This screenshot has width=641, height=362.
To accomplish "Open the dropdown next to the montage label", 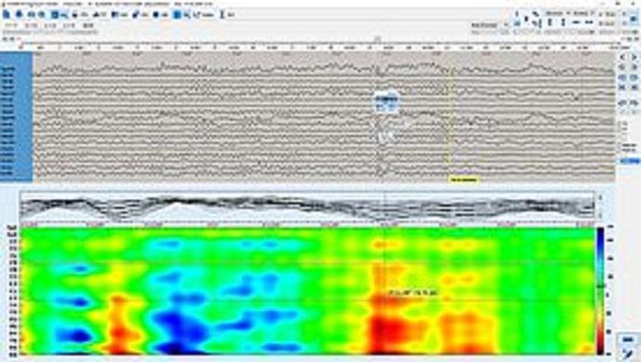I will click(505, 24).
